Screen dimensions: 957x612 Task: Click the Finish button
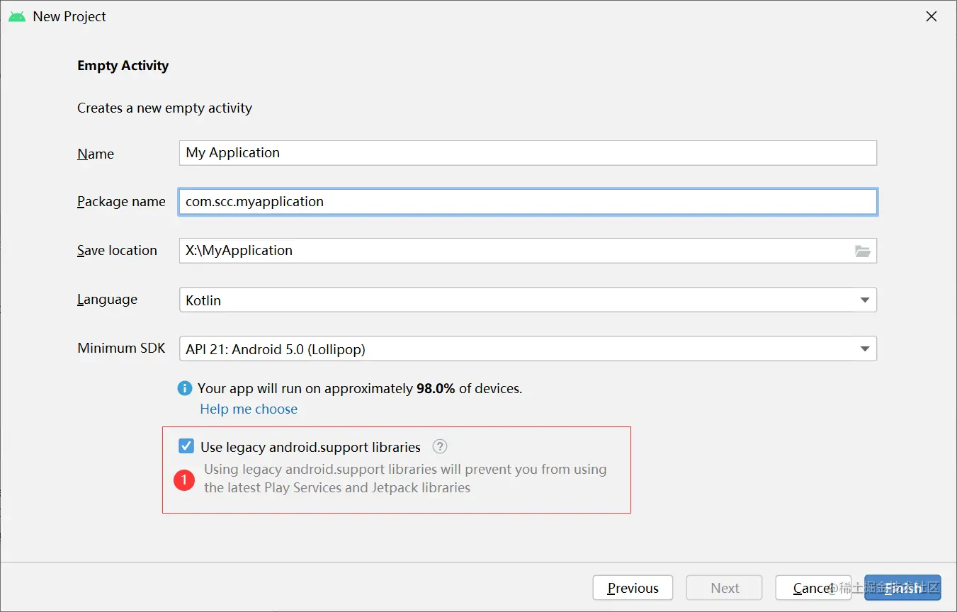coord(902,588)
